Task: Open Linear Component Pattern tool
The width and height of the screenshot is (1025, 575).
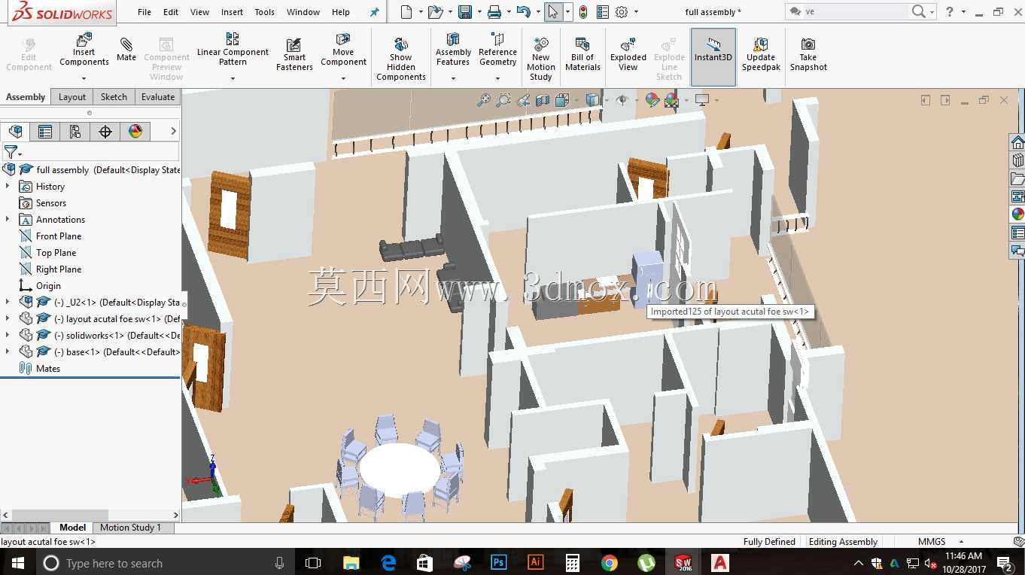Action: click(x=233, y=49)
